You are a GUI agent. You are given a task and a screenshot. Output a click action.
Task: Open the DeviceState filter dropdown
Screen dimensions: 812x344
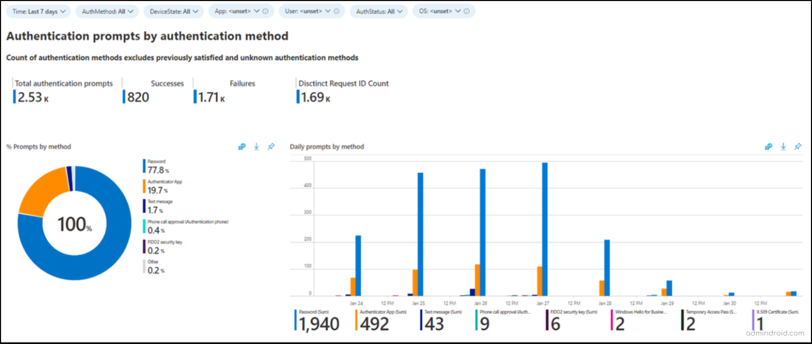[x=173, y=11]
